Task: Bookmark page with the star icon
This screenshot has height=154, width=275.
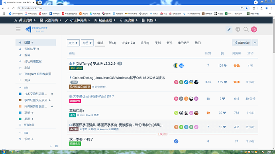Action: point(247,8)
